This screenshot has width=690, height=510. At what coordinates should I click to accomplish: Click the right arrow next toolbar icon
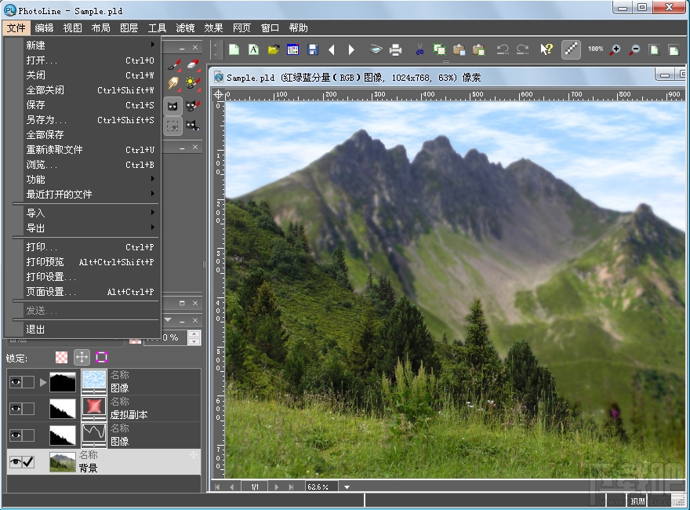pyautogui.click(x=350, y=49)
